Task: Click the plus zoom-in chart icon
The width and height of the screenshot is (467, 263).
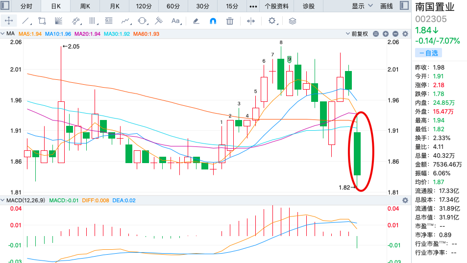Action: click(385, 34)
